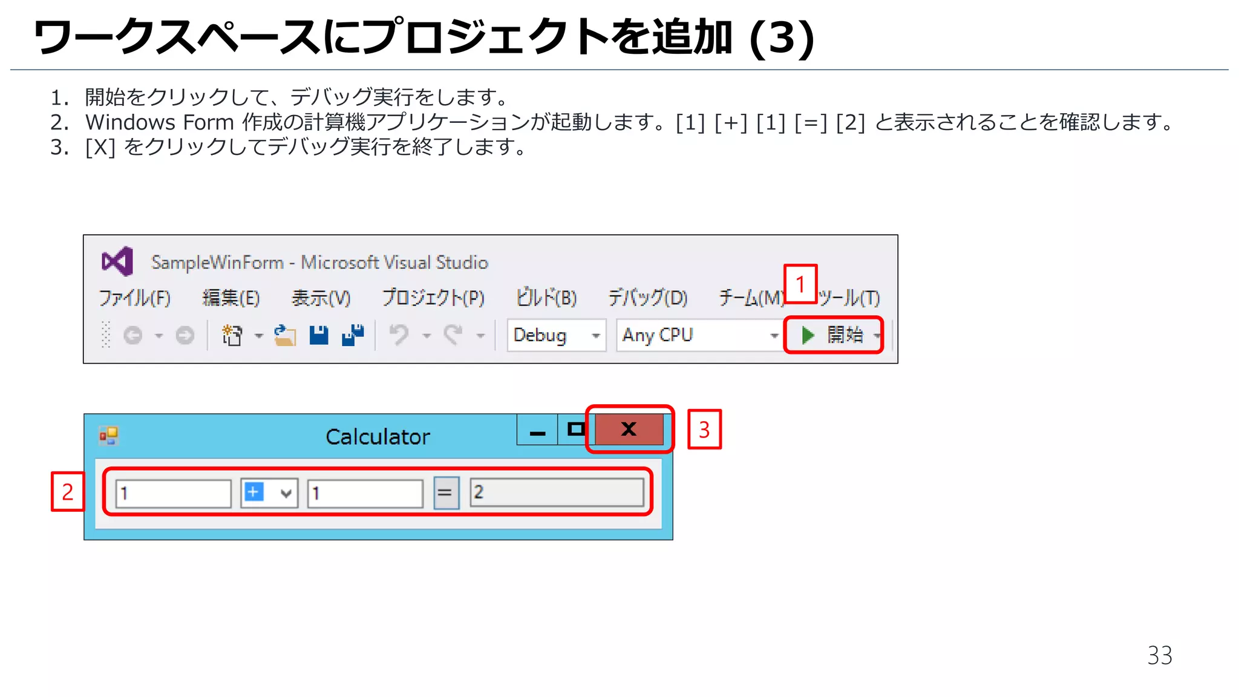Maximize the Calculator window
Viewport: 1239px width, 697px height.
coord(576,430)
